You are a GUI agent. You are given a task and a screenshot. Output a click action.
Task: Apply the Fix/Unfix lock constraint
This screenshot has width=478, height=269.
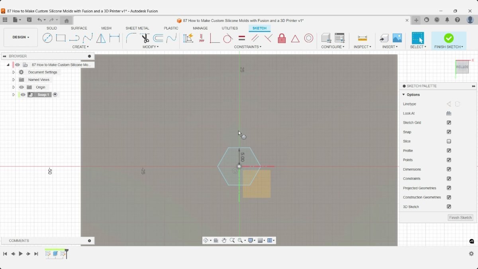coord(282,38)
